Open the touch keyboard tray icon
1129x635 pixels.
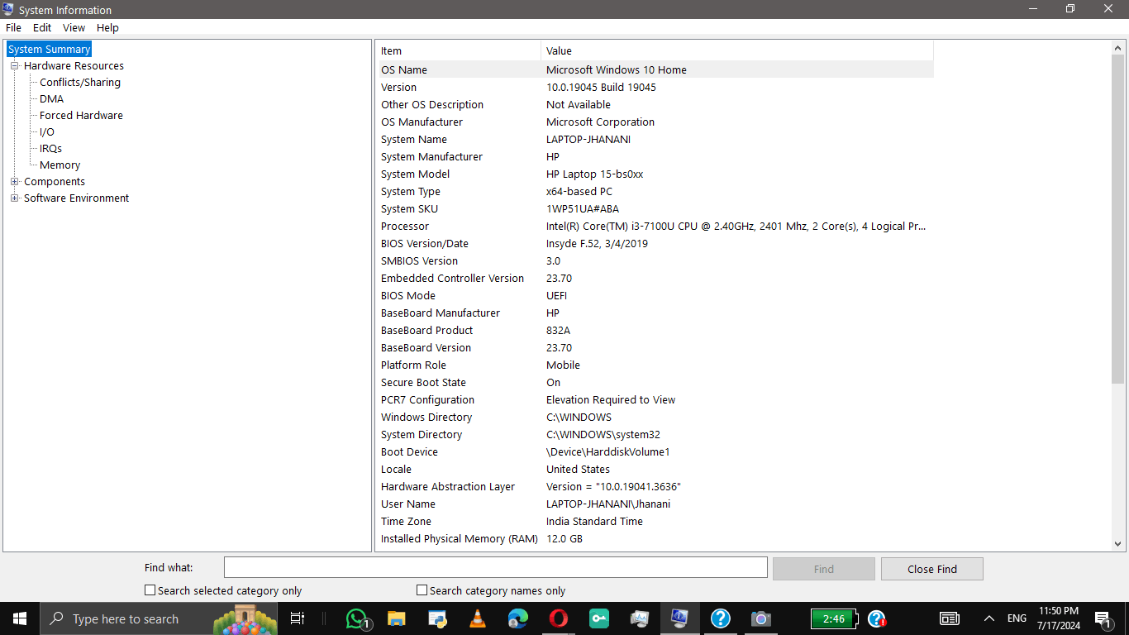pyautogui.click(x=950, y=618)
